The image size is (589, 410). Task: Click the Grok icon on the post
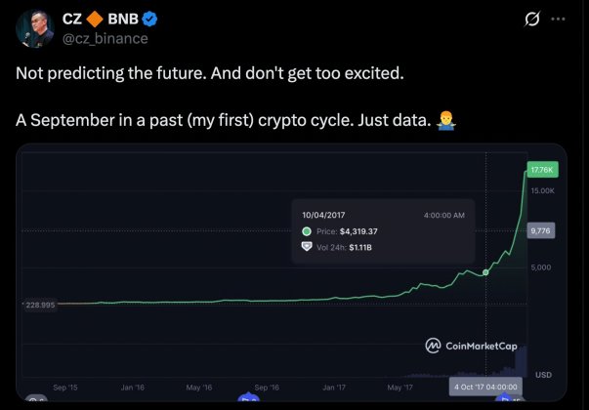[x=533, y=19]
